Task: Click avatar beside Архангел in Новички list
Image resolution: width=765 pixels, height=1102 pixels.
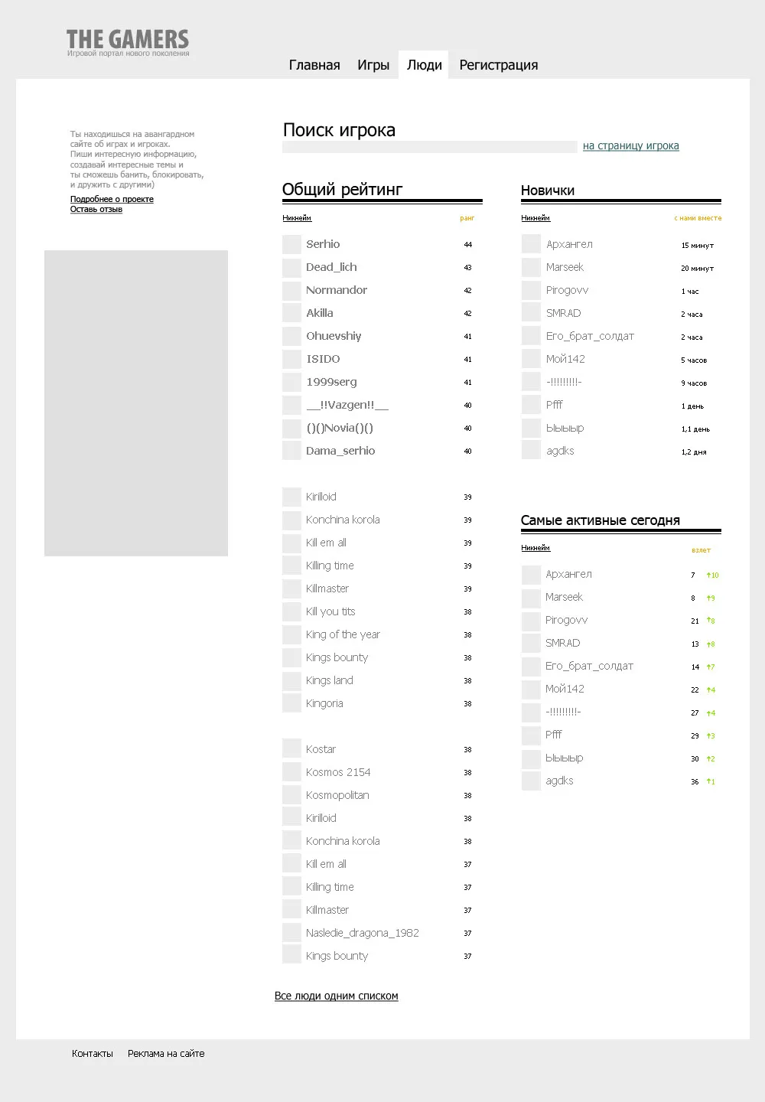Action: (x=531, y=244)
